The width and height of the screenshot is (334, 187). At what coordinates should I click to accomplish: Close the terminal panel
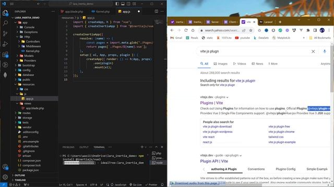(x=162, y=147)
